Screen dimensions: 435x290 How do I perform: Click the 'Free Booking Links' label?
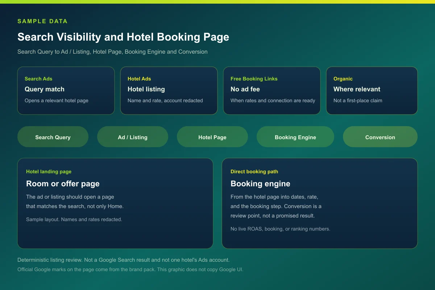(254, 79)
